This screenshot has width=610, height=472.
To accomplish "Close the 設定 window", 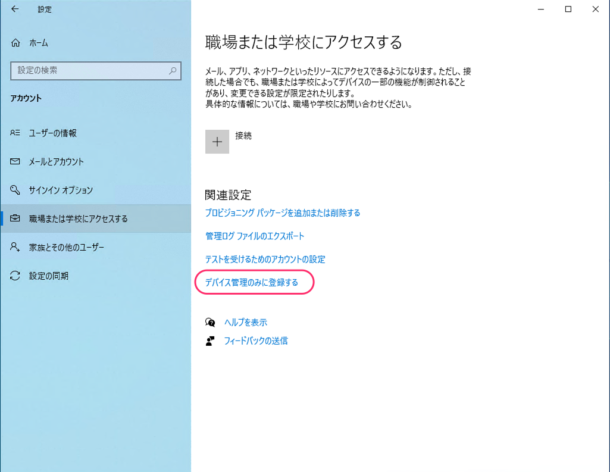I will pos(596,9).
